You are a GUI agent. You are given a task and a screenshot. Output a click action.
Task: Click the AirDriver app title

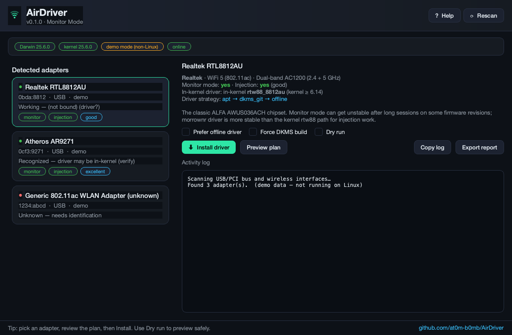[x=47, y=12]
